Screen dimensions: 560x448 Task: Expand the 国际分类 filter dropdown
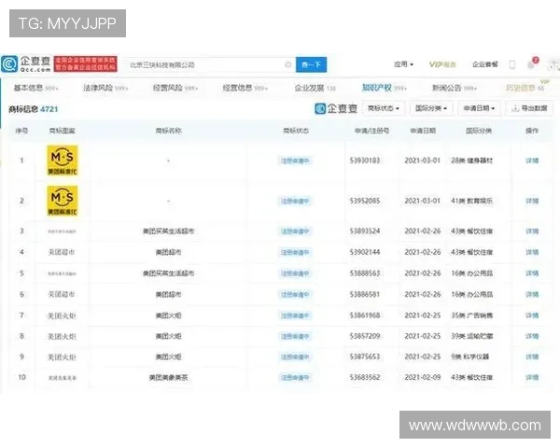pyautogui.click(x=431, y=108)
